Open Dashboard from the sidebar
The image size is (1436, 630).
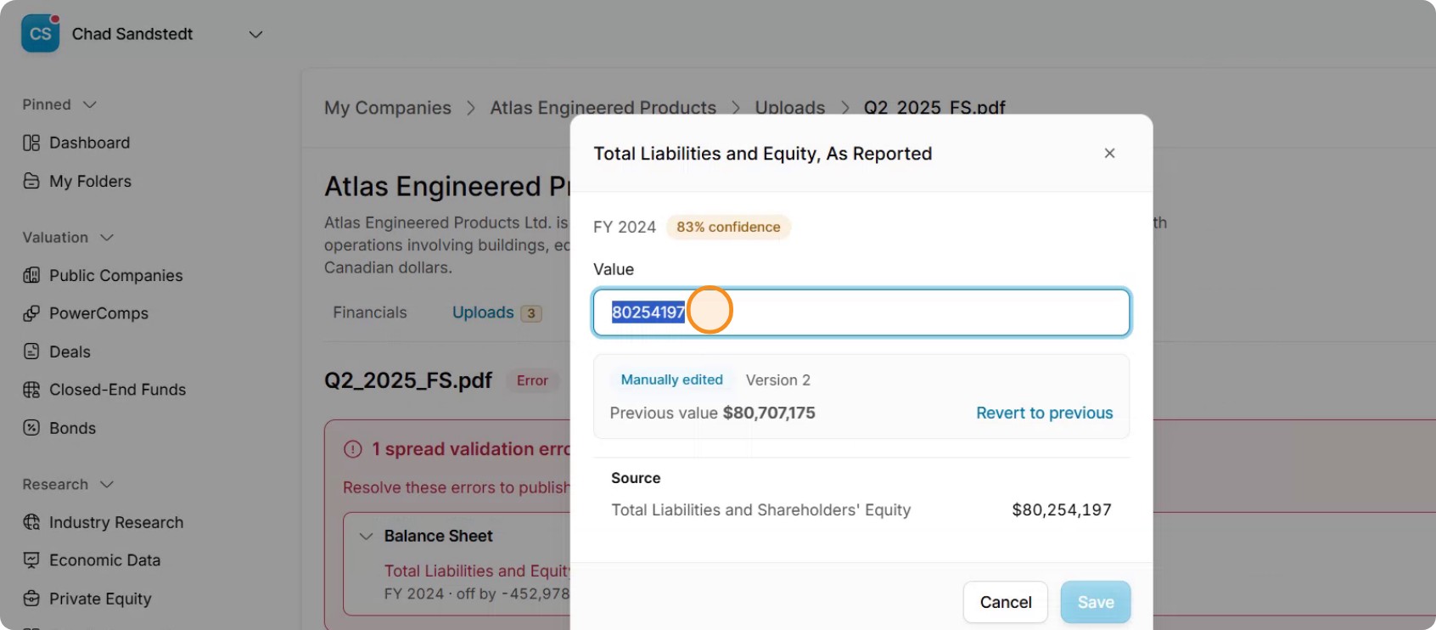pos(89,143)
